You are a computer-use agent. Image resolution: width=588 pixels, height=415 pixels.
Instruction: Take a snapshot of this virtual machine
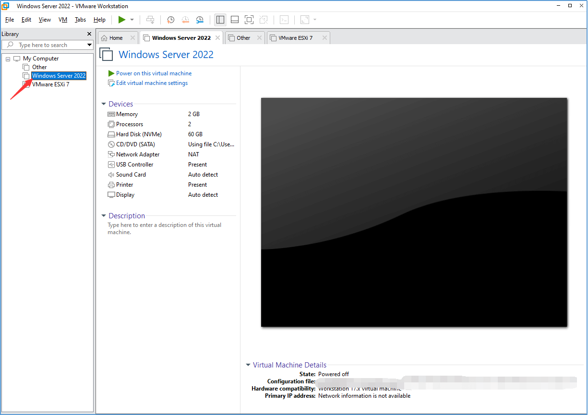pyautogui.click(x=170, y=20)
